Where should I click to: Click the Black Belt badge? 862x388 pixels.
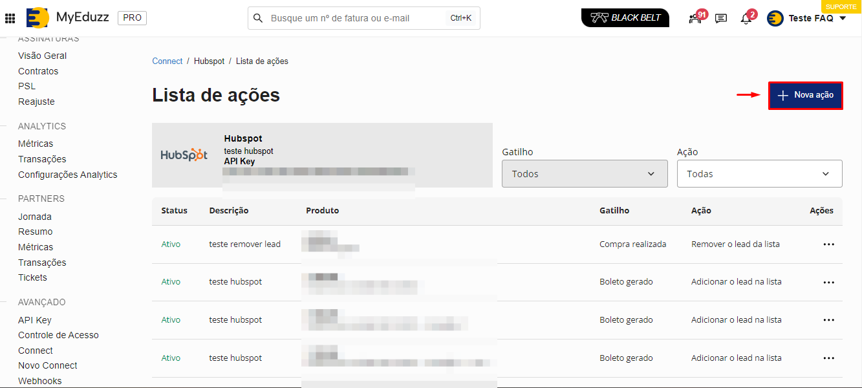tap(625, 18)
